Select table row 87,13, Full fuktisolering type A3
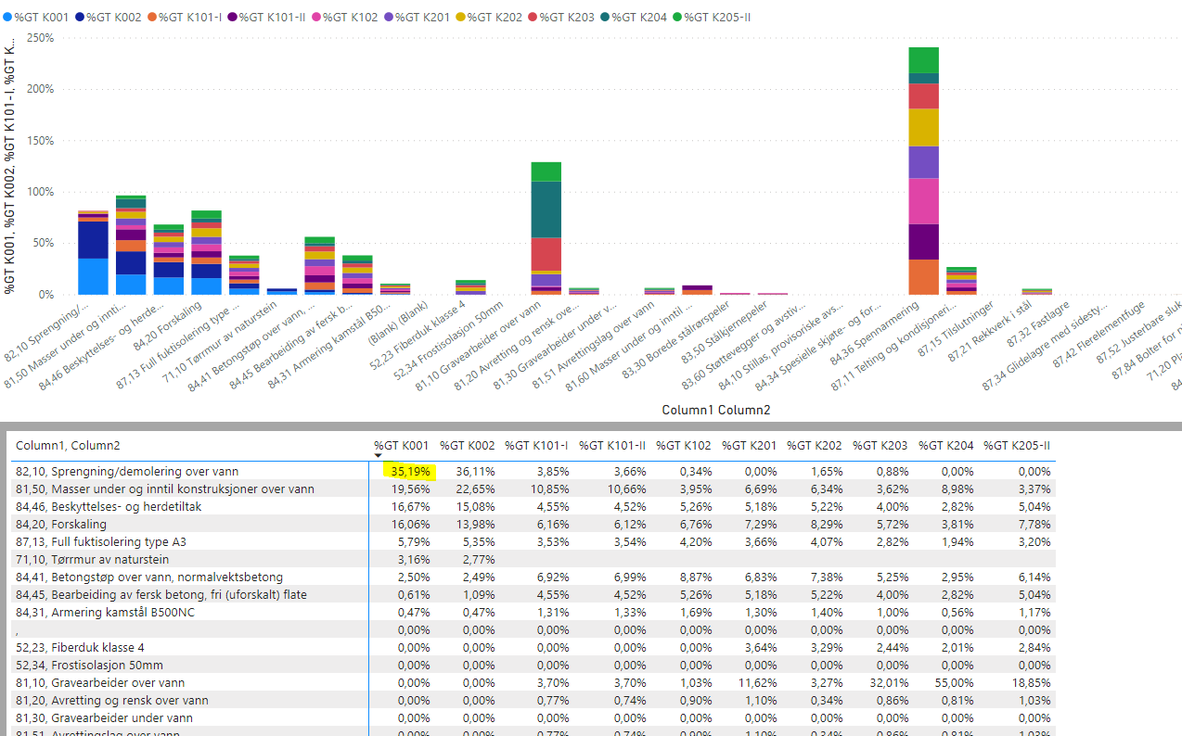The image size is (1182, 736). (x=533, y=541)
